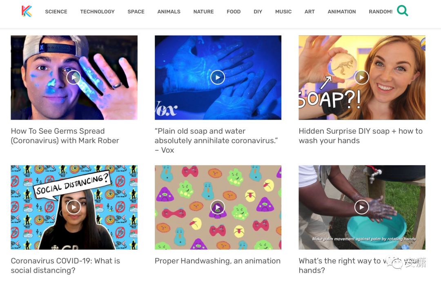Open the SCIENCE menu category

56,11
